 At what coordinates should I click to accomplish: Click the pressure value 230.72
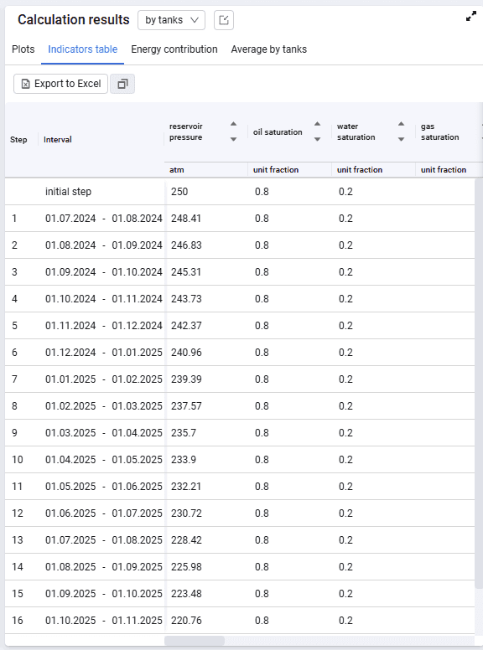click(x=186, y=513)
